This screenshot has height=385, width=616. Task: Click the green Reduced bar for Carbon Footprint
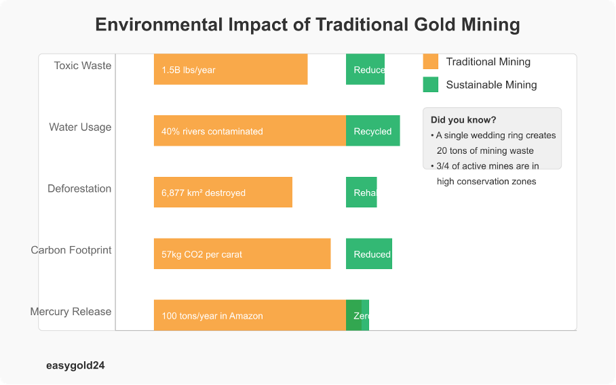(x=369, y=254)
